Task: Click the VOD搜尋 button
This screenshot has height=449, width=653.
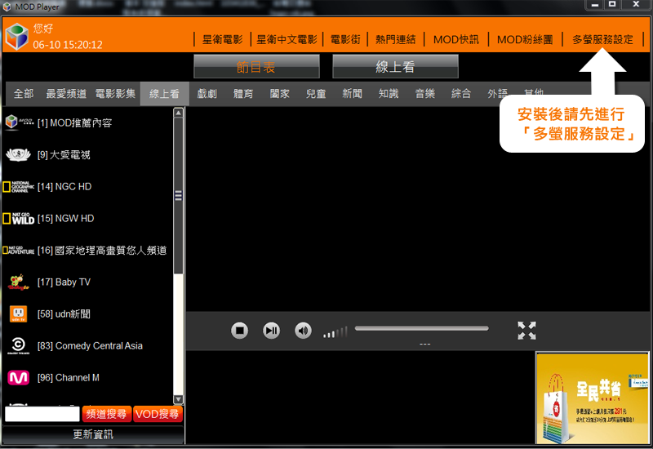Action: click(x=158, y=414)
